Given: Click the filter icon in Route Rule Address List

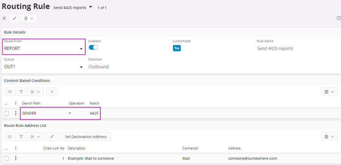Looking at the screenshot, I should pyautogui.click(x=22, y=136).
